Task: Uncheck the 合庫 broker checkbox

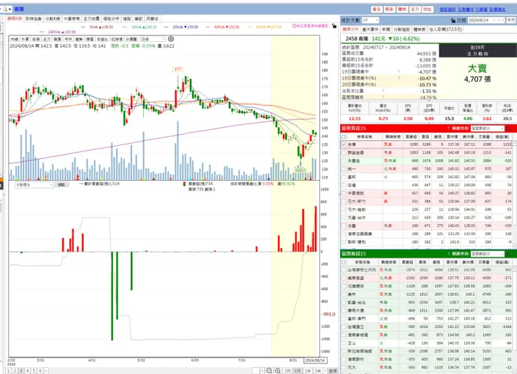Action: click(344, 144)
